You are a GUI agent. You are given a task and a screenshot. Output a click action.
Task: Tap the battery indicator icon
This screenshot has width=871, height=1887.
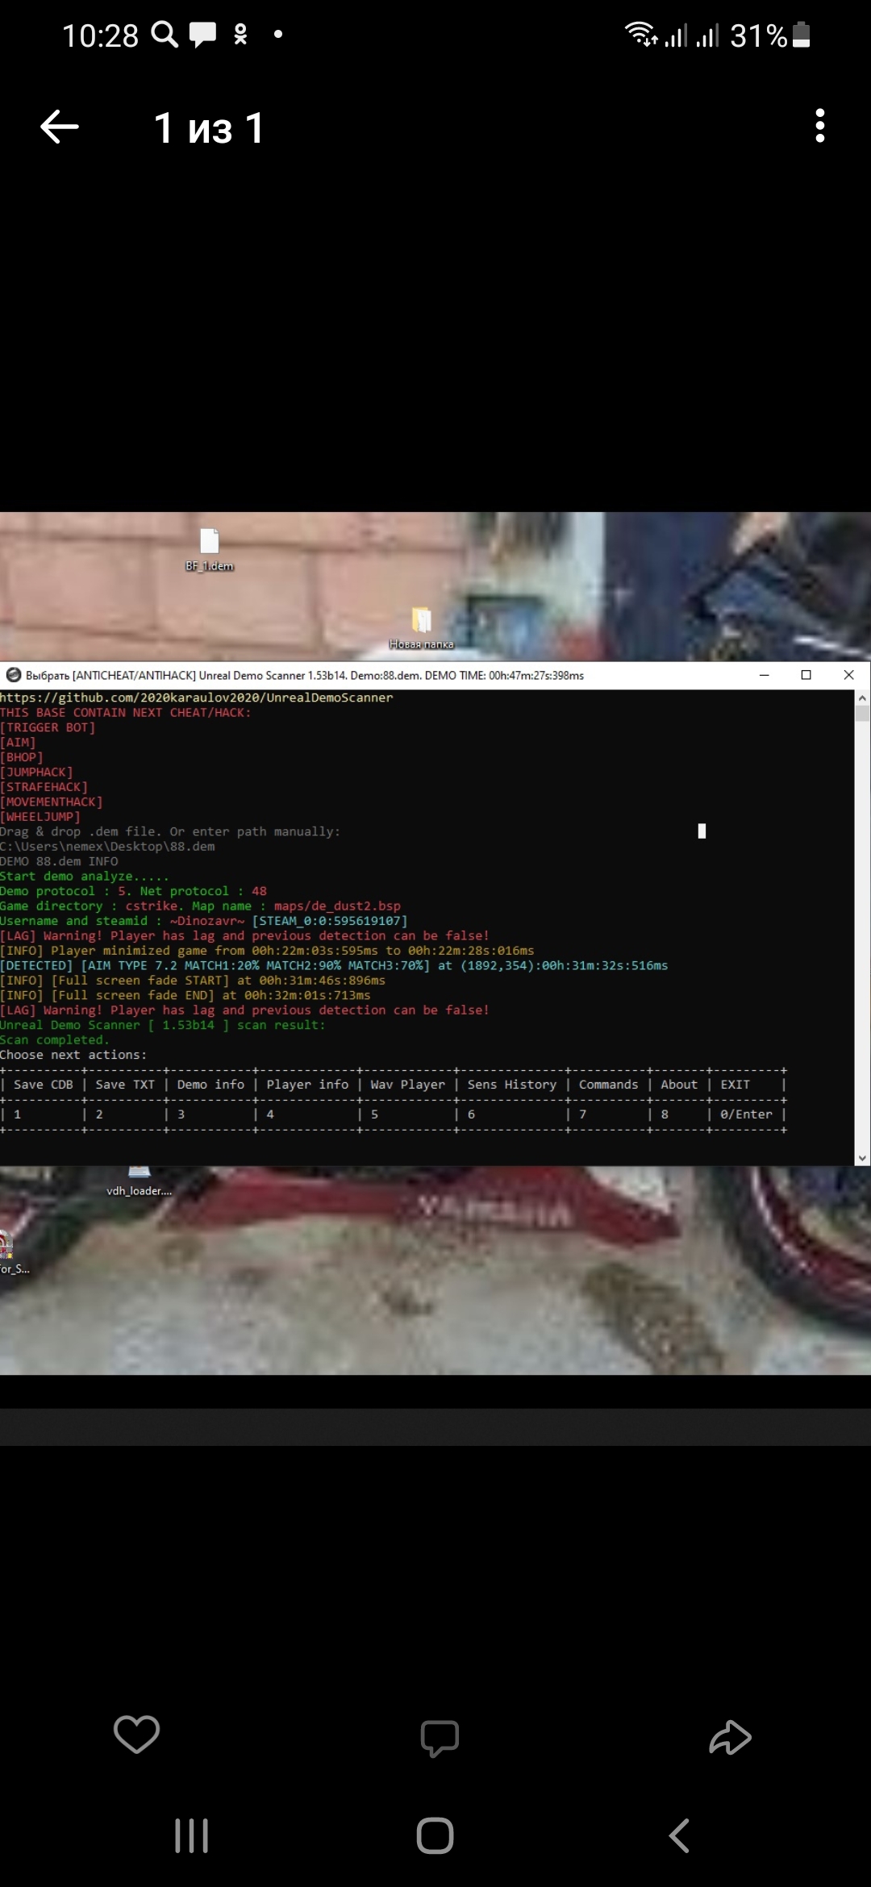[x=802, y=35]
